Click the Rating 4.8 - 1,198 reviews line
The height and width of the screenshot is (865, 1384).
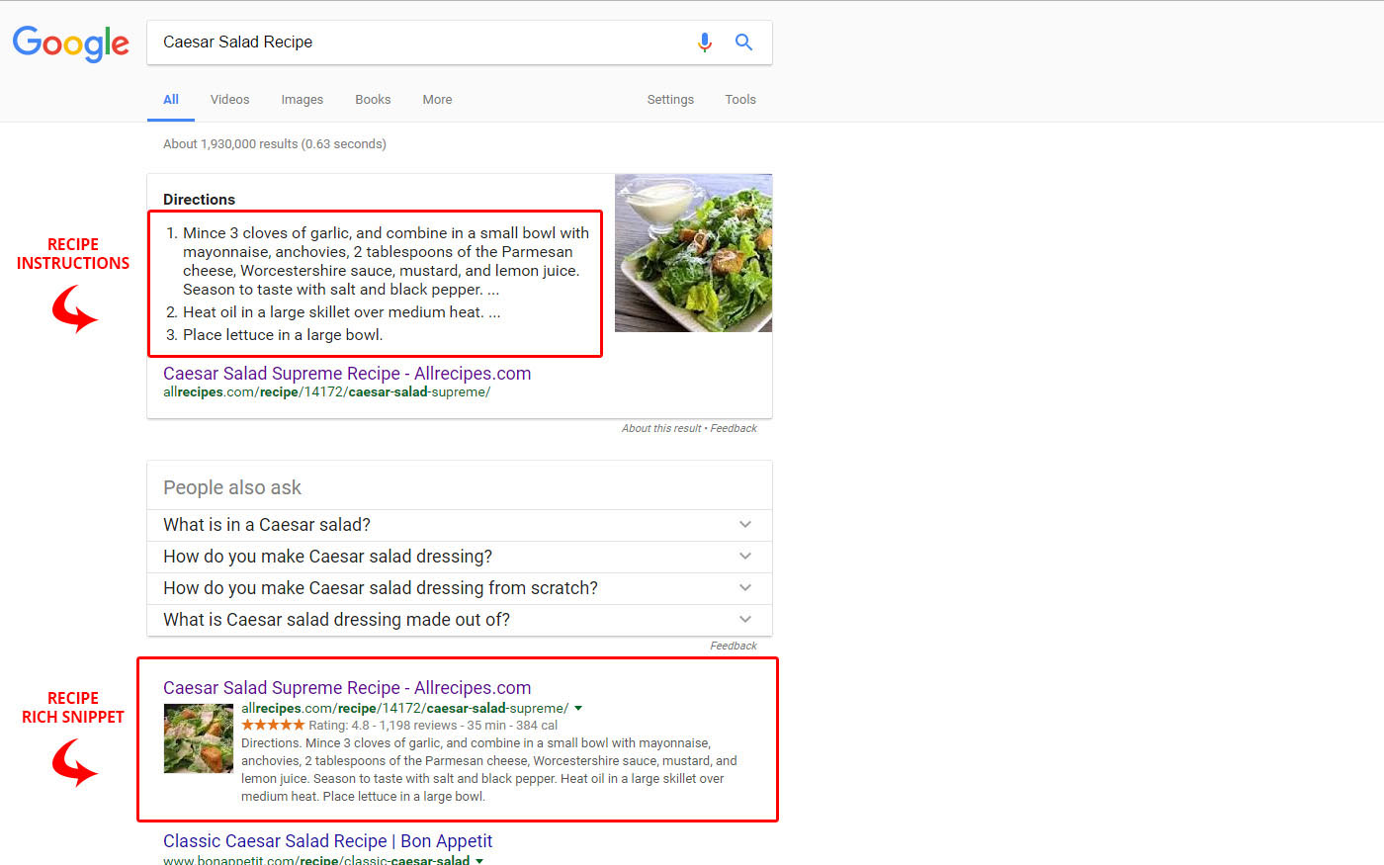[x=399, y=726]
